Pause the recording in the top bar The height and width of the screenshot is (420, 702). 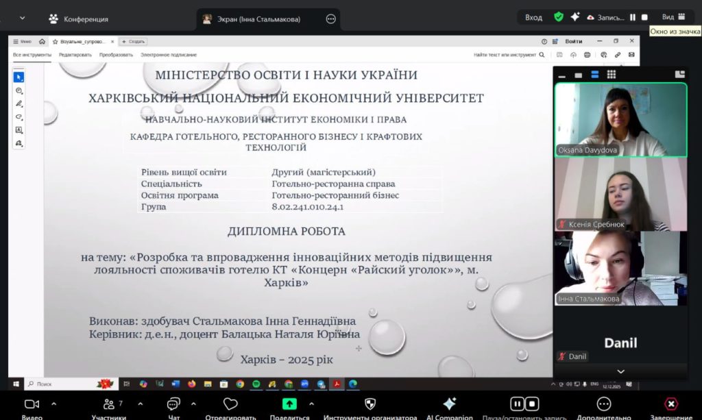pos(633,17)
